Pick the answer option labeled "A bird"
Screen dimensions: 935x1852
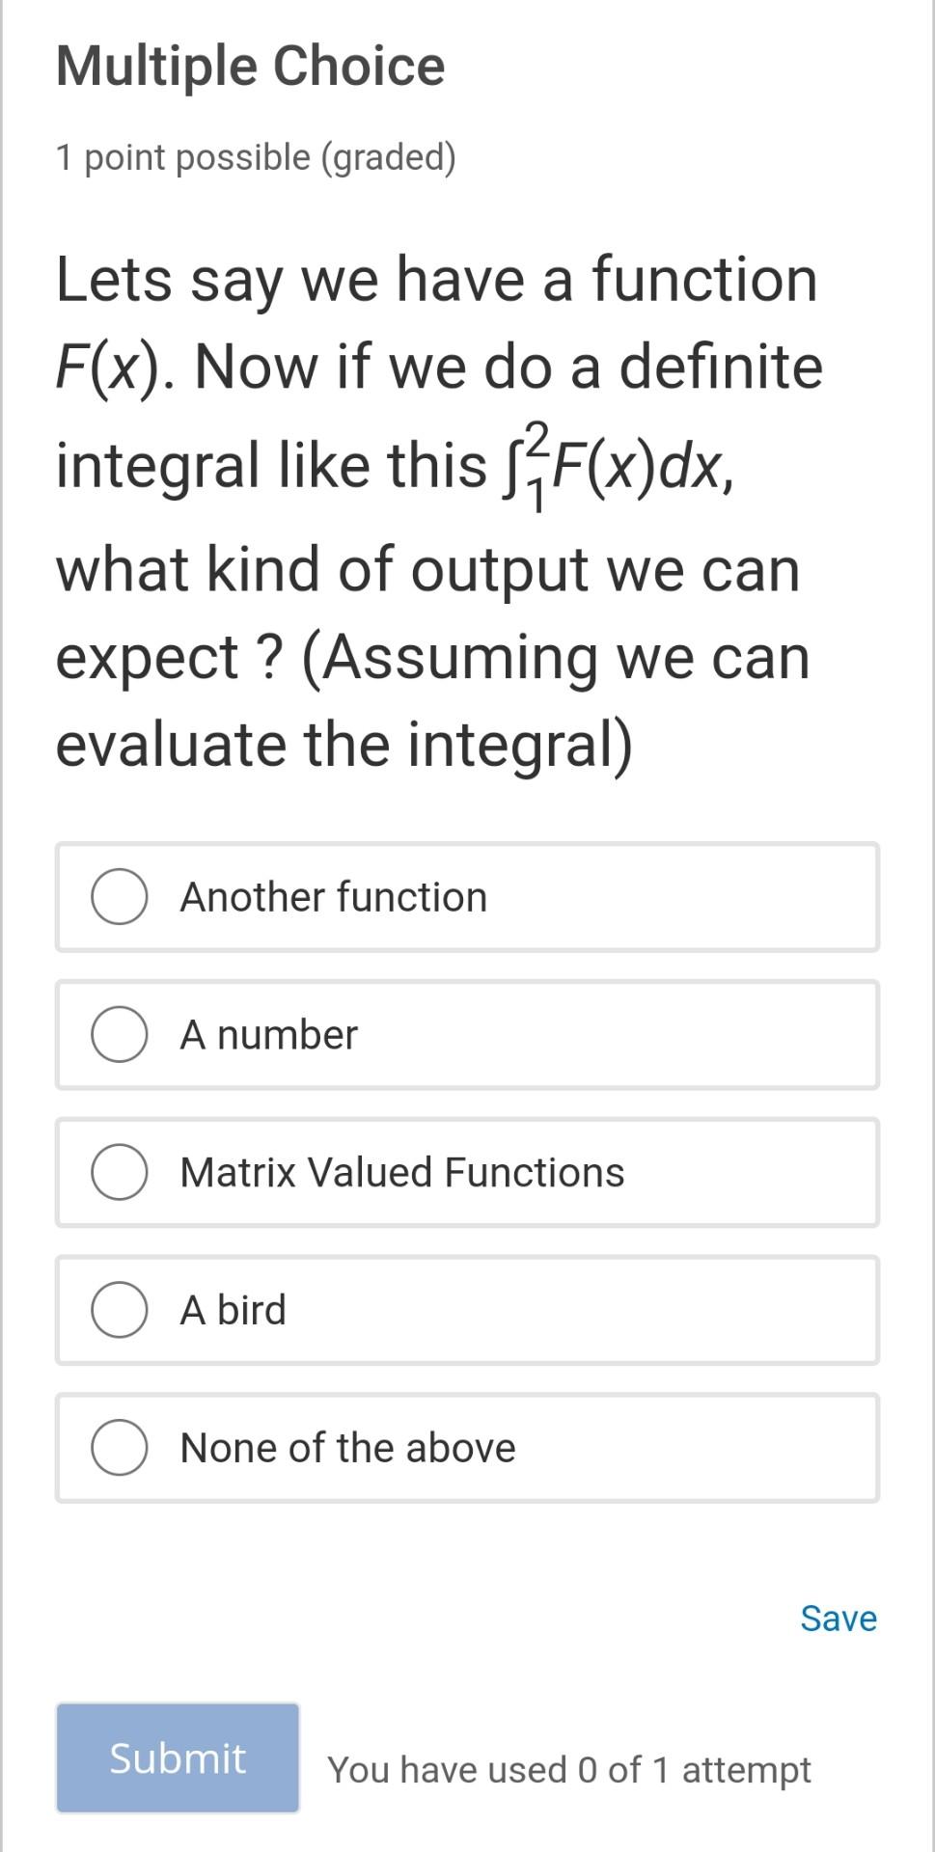(x=232, y=1310)
